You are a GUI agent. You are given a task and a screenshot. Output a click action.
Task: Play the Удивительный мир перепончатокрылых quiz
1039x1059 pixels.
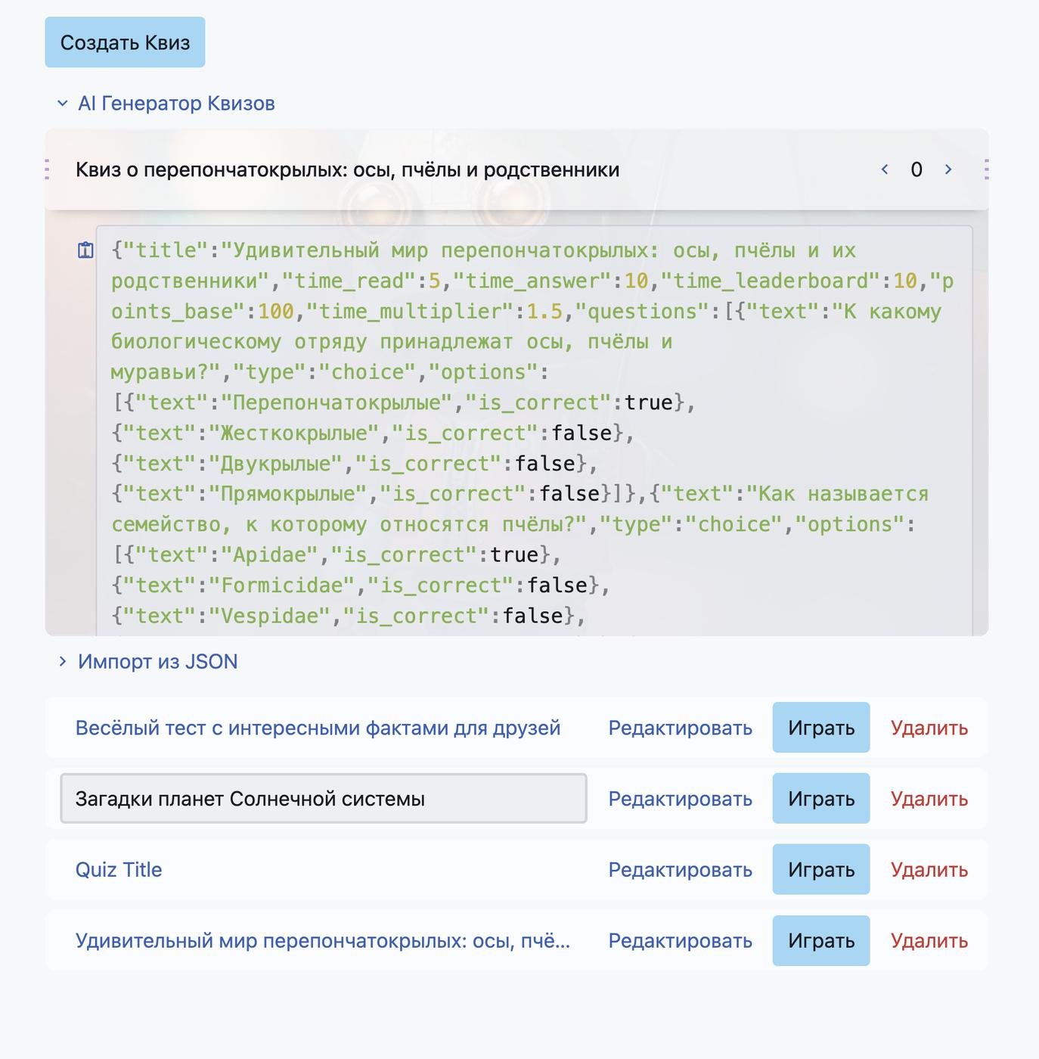tap(820, 941)
